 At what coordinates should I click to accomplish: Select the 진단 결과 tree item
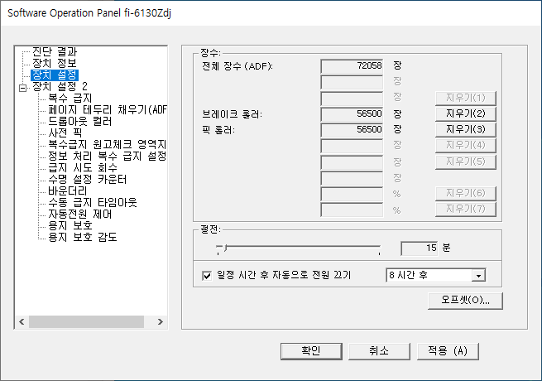55,51
